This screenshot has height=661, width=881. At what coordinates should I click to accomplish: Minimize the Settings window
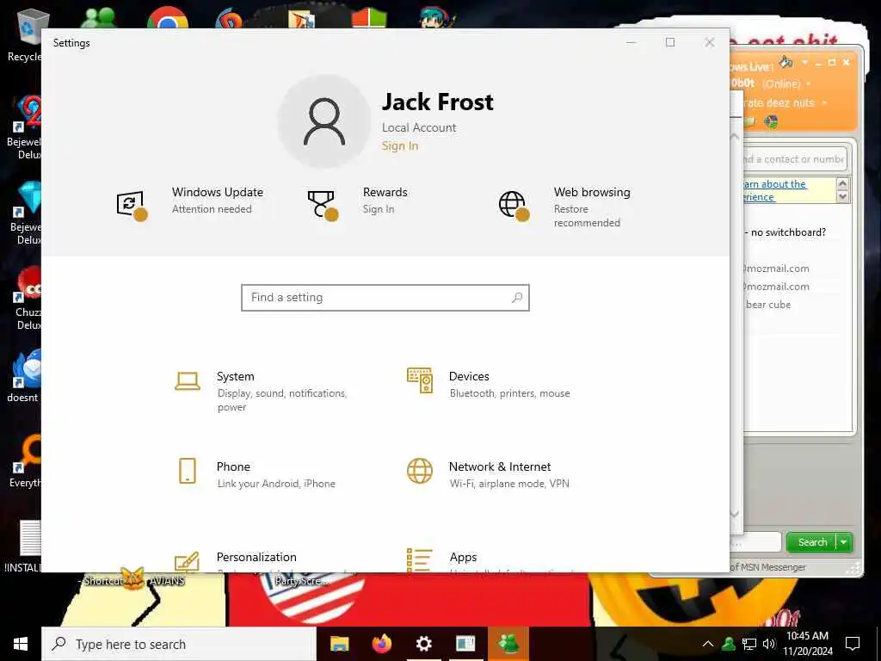click(x=631, y=43)
